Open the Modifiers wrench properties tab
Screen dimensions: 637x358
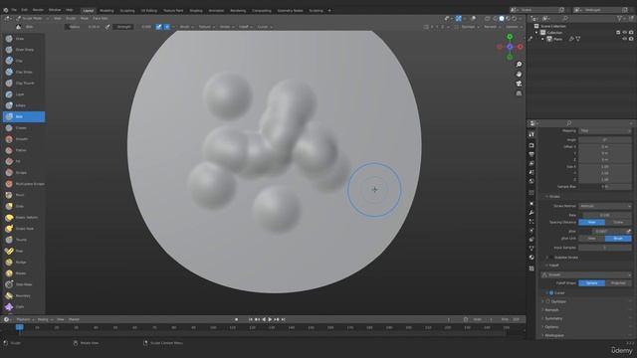coord(531,212)
